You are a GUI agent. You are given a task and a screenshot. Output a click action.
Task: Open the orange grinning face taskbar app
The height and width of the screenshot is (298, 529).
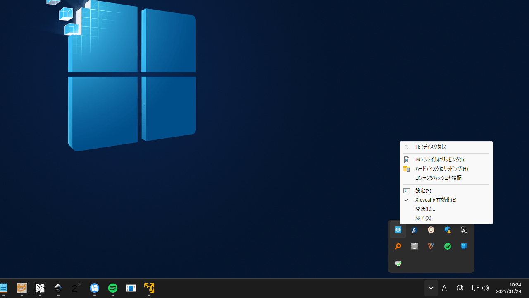click(22, 288)
